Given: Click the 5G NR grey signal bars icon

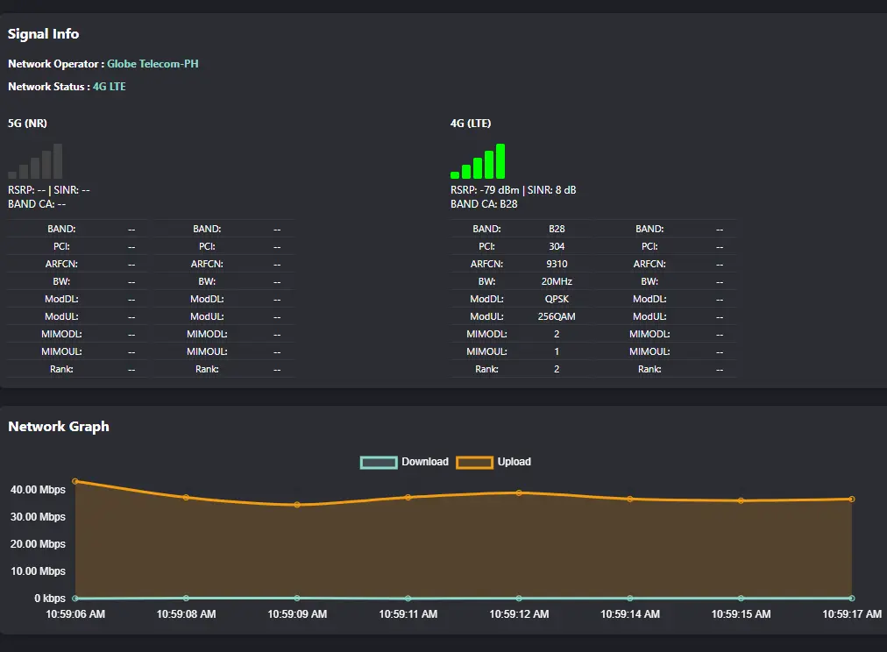Looking at the screenshot, I should tap(35, 161).
